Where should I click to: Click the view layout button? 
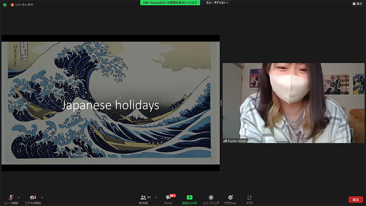tap(357, 4)
